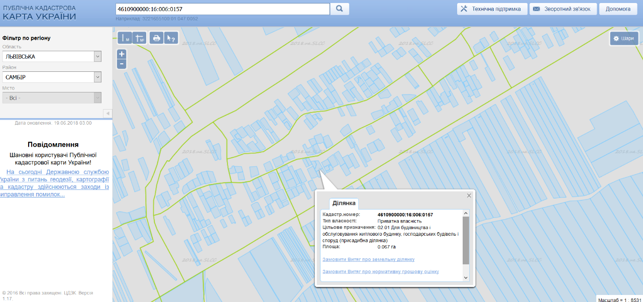643x302 pixels.
Task: Click Замовити Витяг про земельну ділянку link
Action: coord(368,259)
